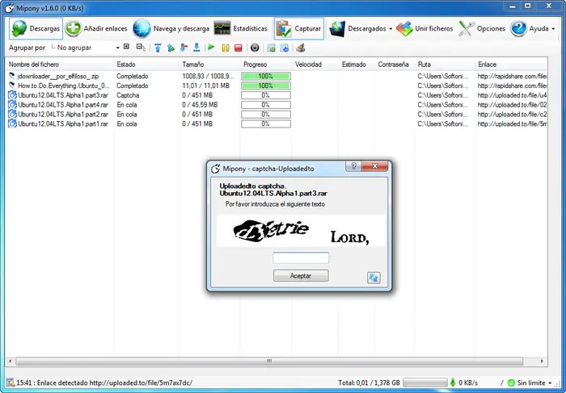This screenshot has width=566, height=393.
Task: Select Ubuntu12.04LTS.Alpha1.part4.rar row
Action: (x=277, y=105)
